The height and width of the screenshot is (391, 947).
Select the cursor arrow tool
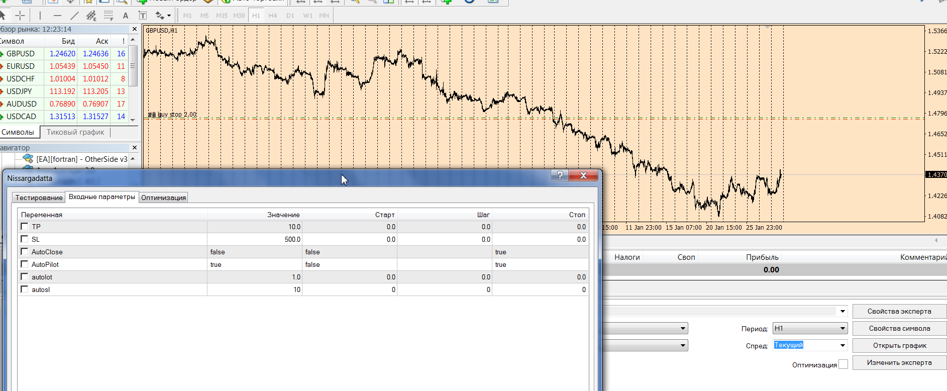3,16
